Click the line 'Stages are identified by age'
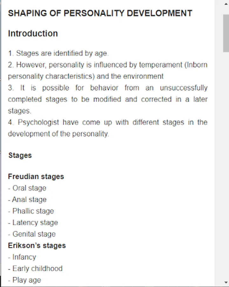Viewport: 229px width, 287px height. [58, 54]
